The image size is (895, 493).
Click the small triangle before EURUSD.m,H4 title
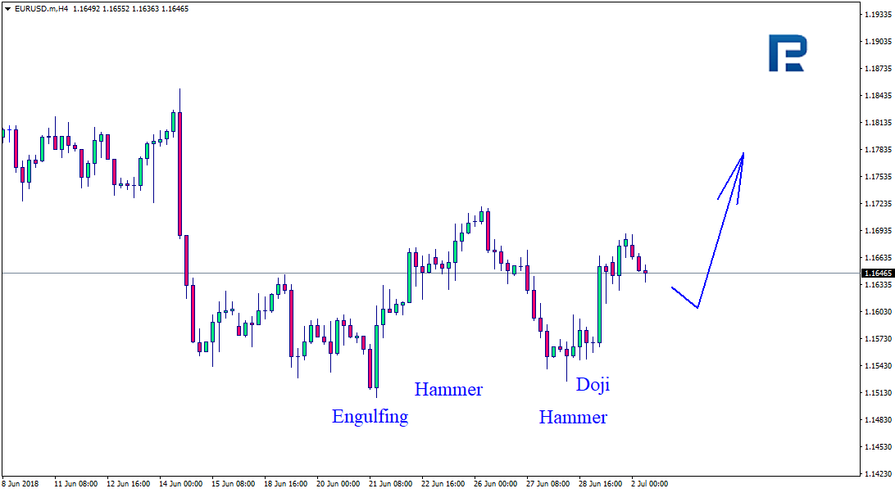coord(7,8)
